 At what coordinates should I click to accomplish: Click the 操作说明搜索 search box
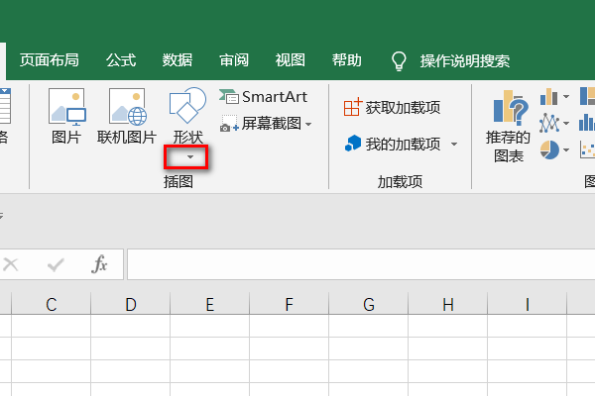(x=465, y=61)
